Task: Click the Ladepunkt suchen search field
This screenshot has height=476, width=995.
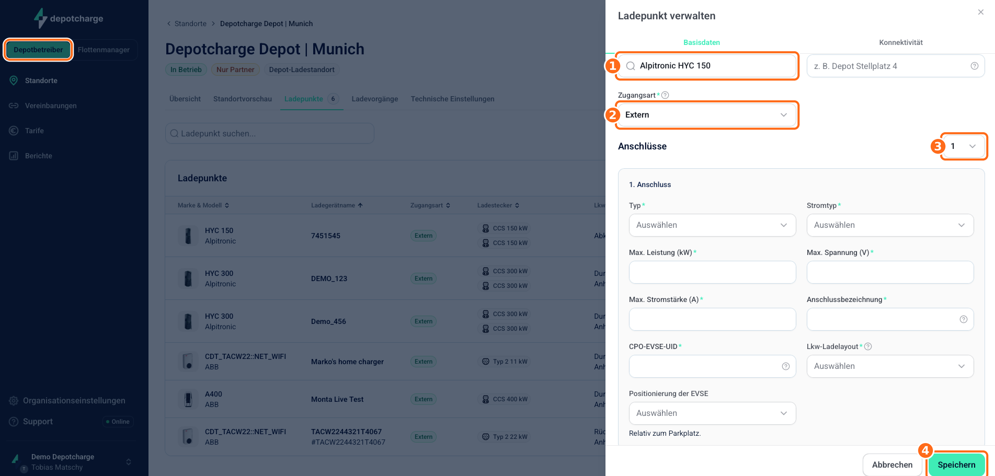Action: pos(270,133)
